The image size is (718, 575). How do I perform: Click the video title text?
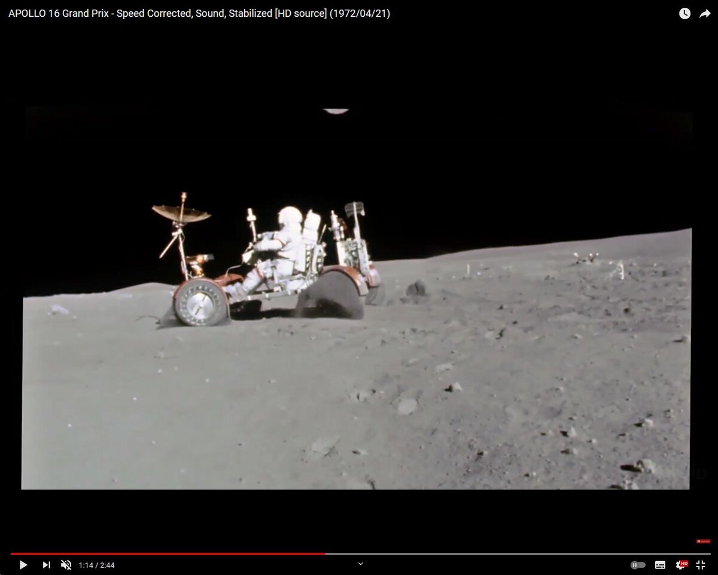[199, 13]
